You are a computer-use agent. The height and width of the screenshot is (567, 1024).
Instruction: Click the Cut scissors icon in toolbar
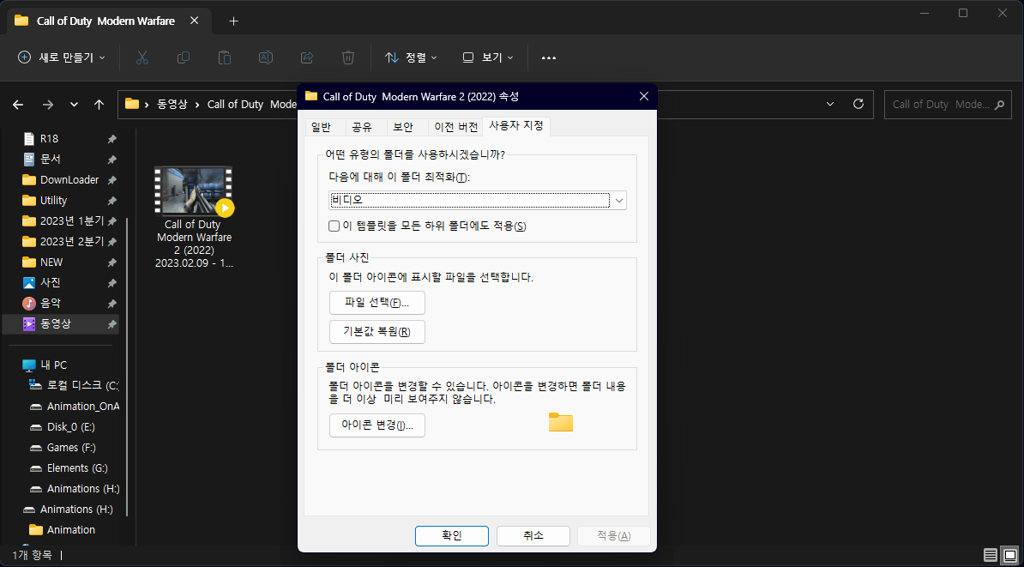point(142,57)
